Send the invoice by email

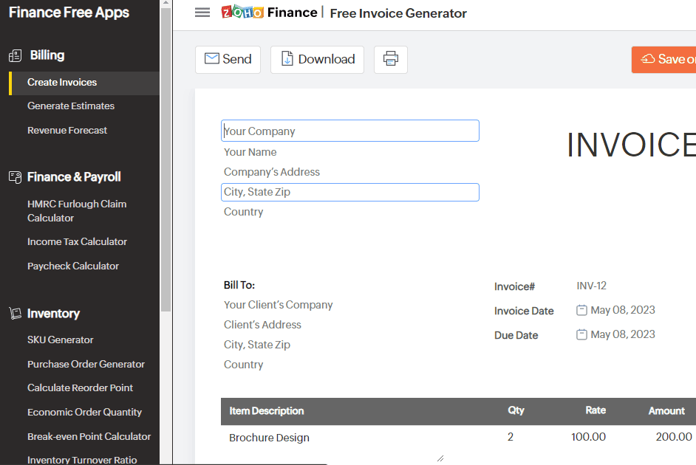tap(228, 59)
